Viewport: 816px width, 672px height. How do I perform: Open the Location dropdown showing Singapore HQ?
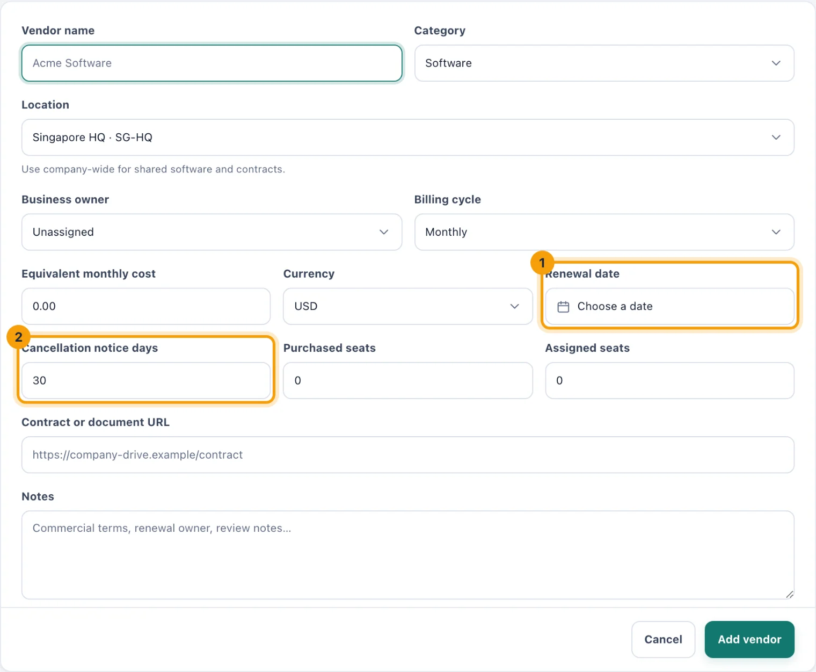pos(408,138)
